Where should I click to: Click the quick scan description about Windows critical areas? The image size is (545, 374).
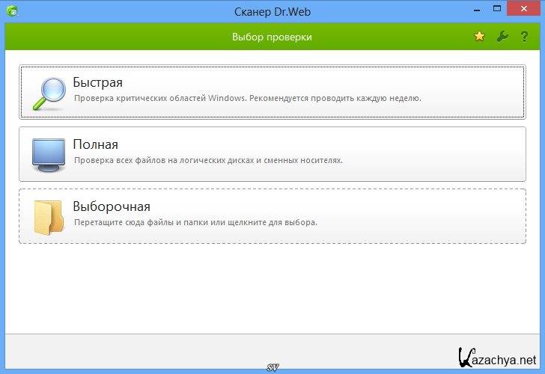(x=247, y=98)
